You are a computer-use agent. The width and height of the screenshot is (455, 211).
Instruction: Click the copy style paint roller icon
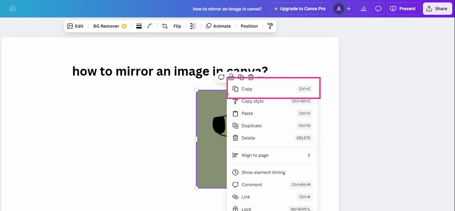coord(270,26)
